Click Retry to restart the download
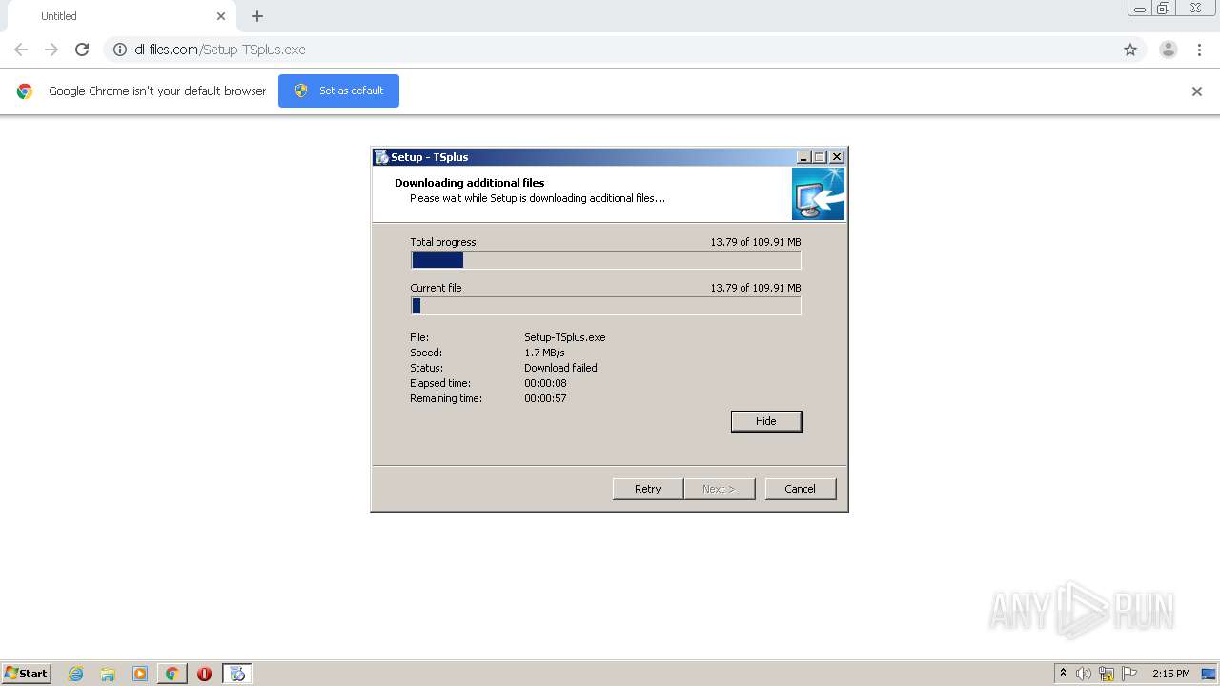Image resolution: width=1220 pixels, height=686 pixels. coord(648,489)
